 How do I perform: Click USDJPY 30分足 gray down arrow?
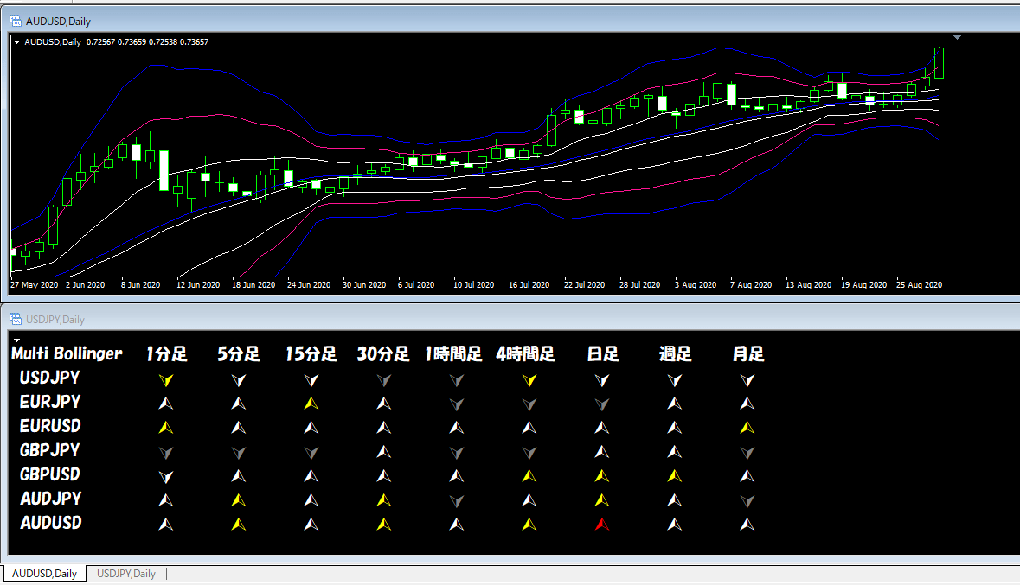pos(384,380)
